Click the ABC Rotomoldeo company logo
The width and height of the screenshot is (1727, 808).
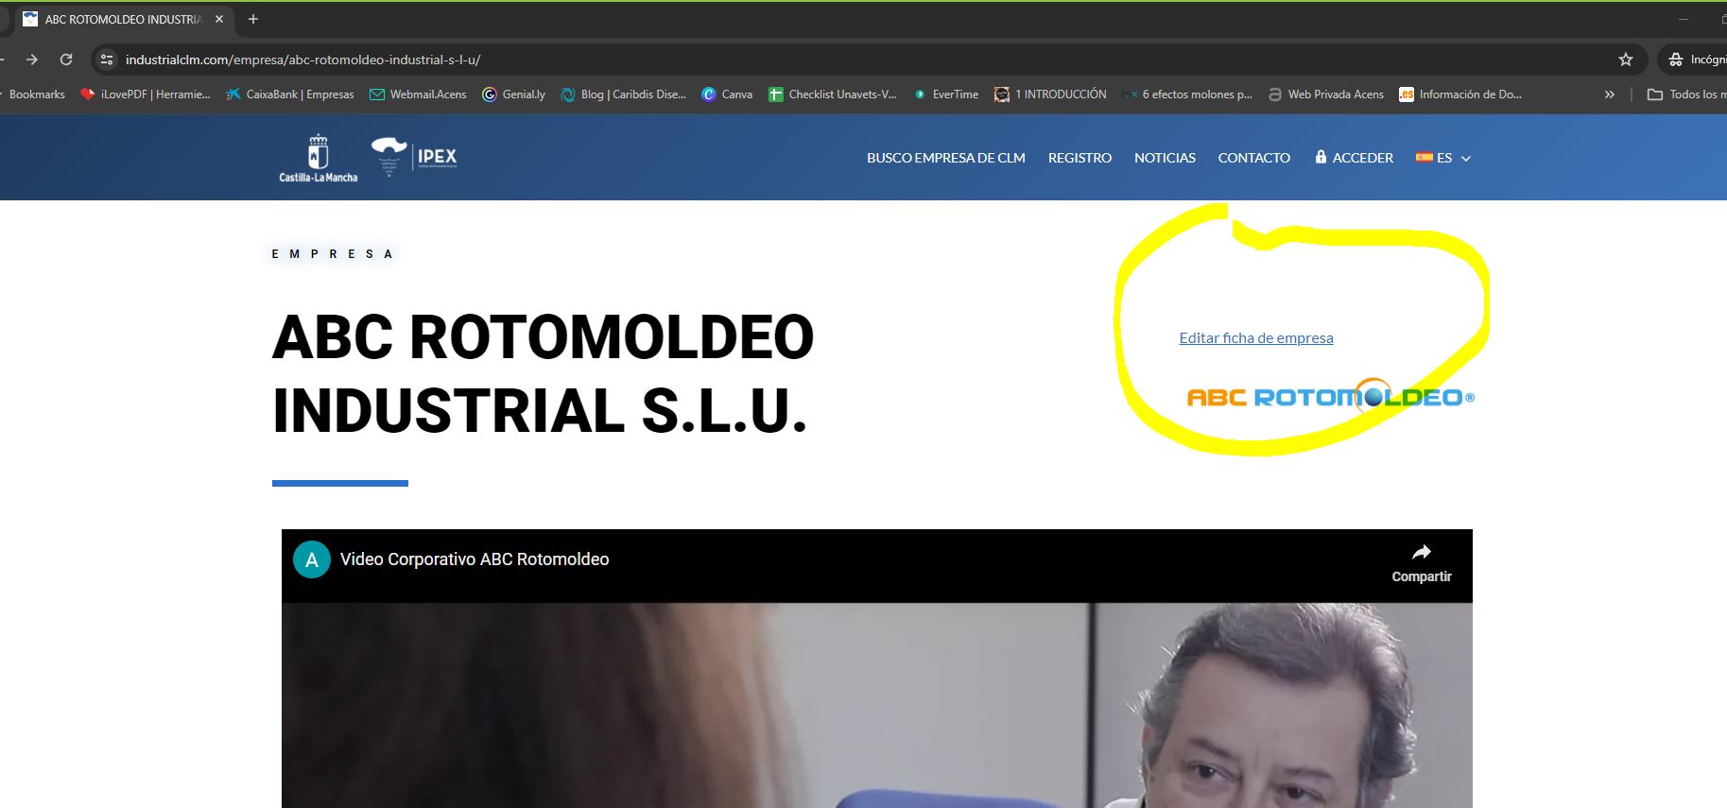(1329, 397)
